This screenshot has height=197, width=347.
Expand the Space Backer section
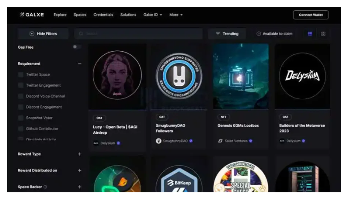point(79,187)
